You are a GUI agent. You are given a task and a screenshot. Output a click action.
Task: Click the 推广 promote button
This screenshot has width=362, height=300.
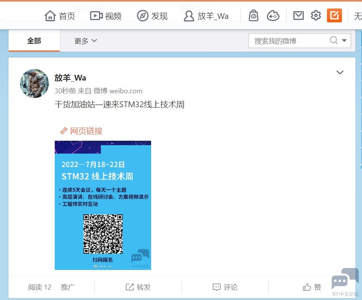tap(67, 287)
